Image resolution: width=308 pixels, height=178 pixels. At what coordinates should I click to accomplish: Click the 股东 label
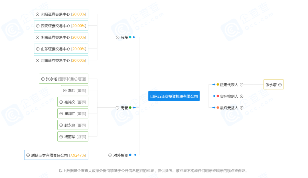(124, 37)
